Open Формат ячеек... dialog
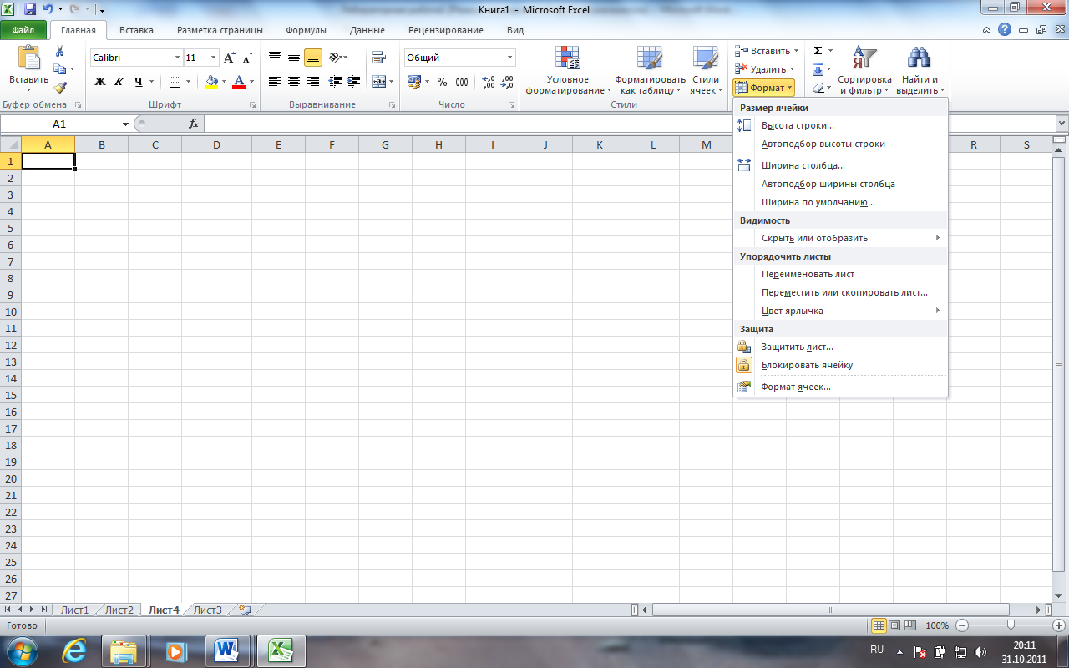This screenshot has height=668, width=1069. [x=840, y=387]
